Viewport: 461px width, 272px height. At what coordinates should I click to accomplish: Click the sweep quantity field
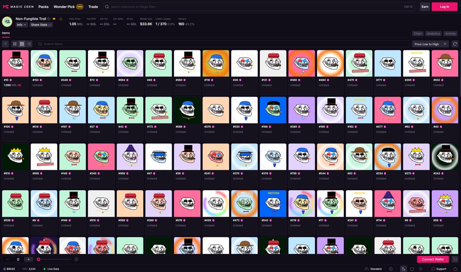[x=18, y=259]
